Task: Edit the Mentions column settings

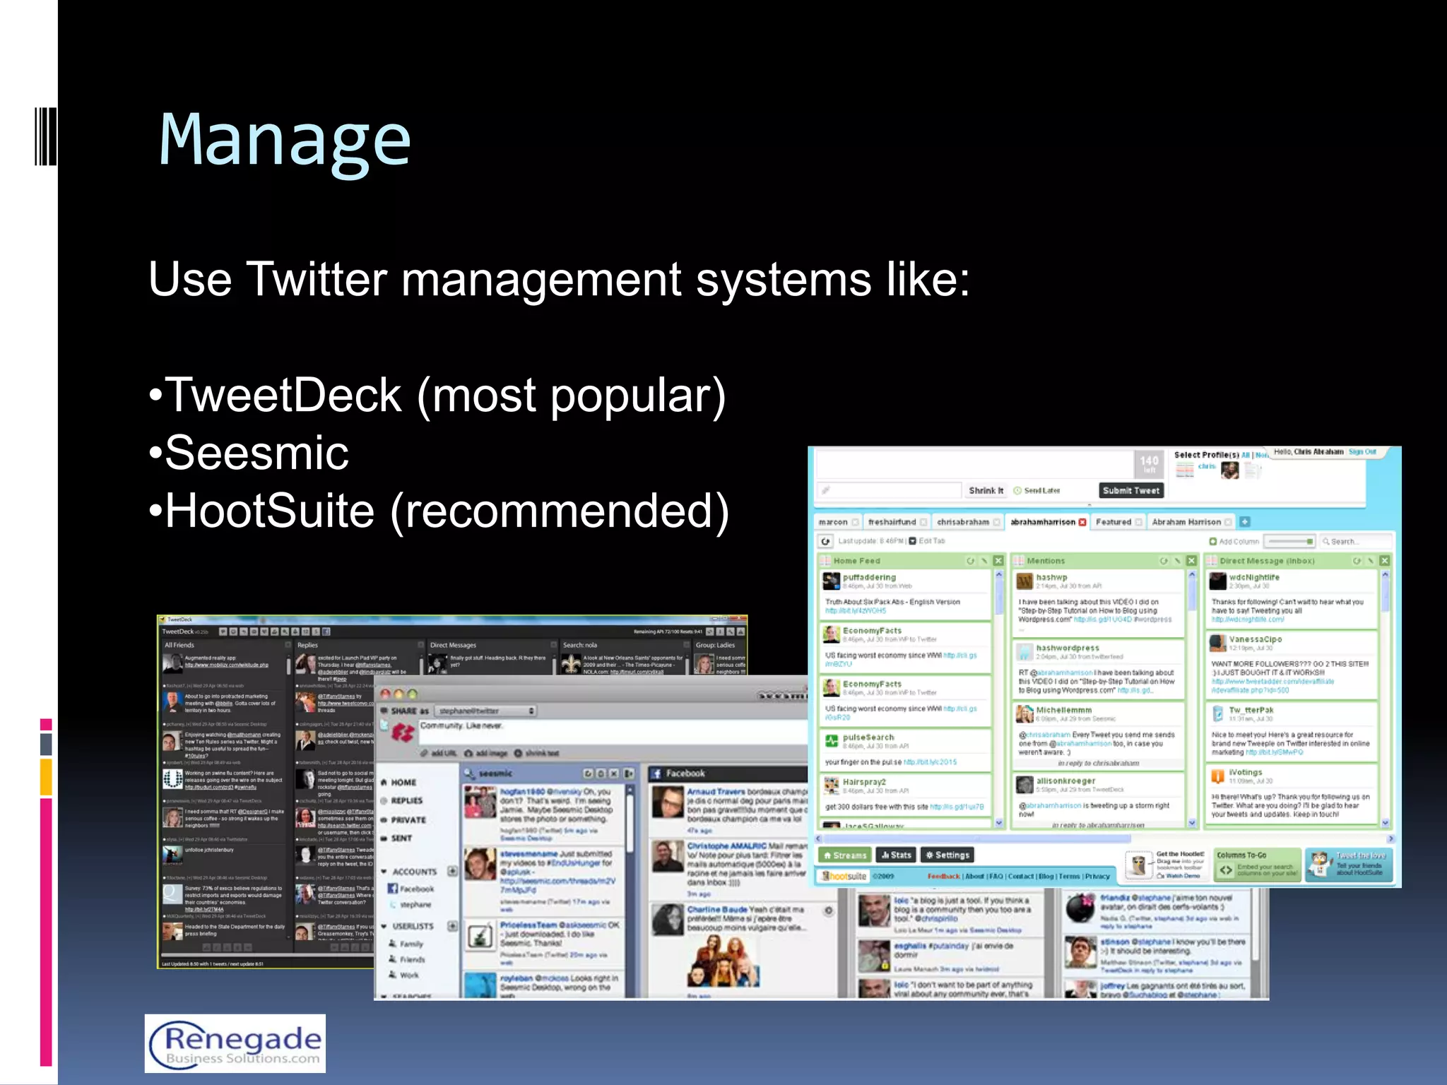Action: (x=1178, y=561)
